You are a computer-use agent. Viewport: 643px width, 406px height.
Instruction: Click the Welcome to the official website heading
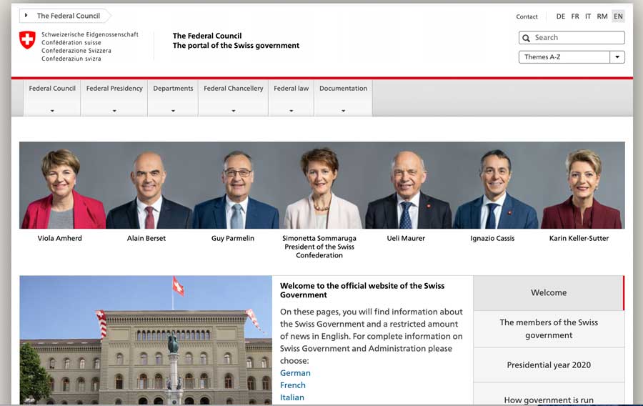point(362,290)
